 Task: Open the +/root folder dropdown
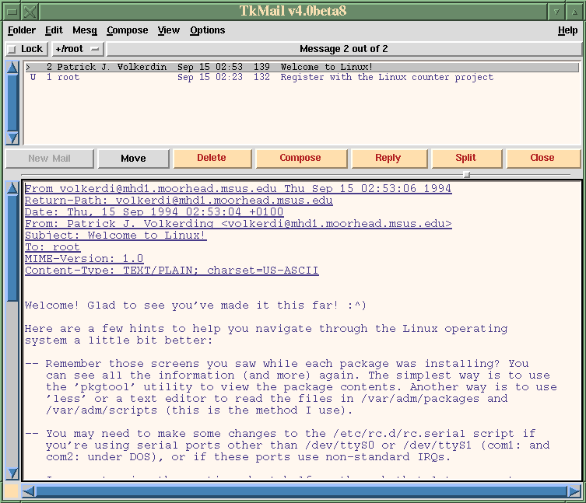78,49
